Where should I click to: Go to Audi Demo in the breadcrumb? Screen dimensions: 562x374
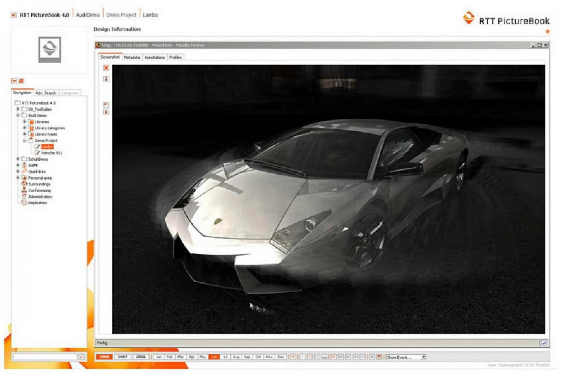pyautogui.click(x=88, y=15)
